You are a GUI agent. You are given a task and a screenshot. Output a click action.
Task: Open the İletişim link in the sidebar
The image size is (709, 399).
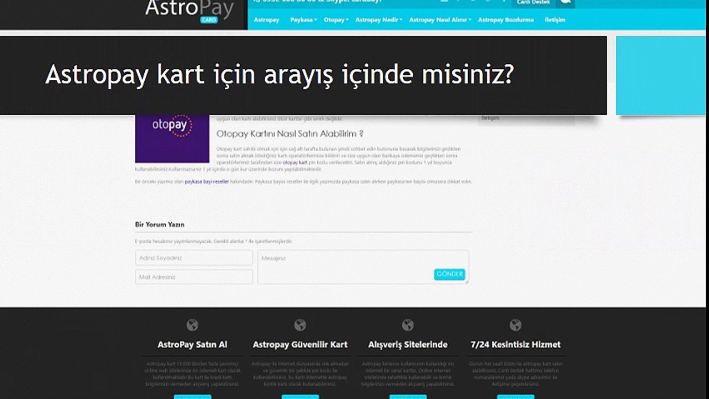click(x=491, y=118)
